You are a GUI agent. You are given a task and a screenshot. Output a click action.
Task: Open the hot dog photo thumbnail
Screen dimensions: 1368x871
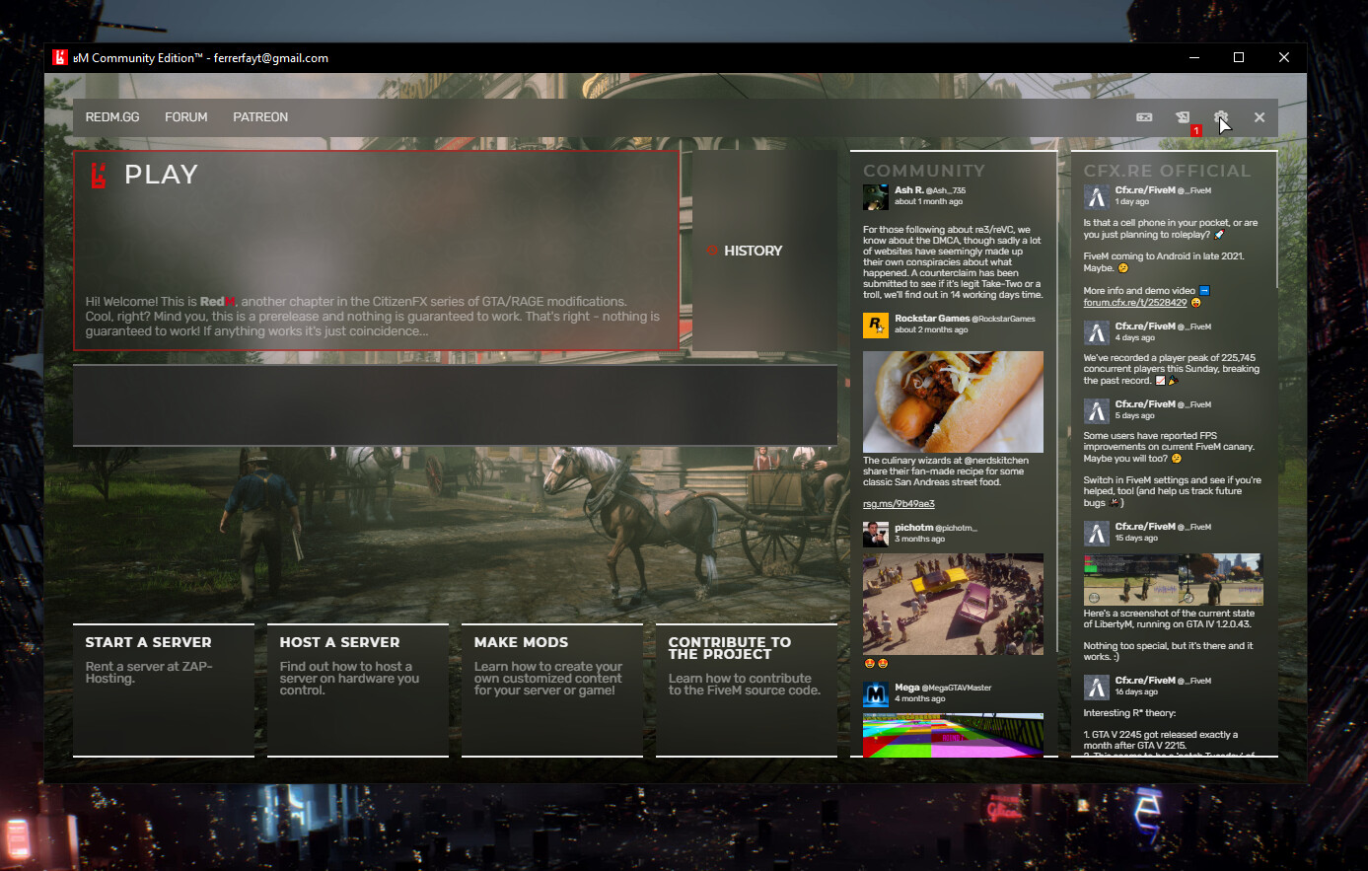pyautogui.click(x=953, y=401)
